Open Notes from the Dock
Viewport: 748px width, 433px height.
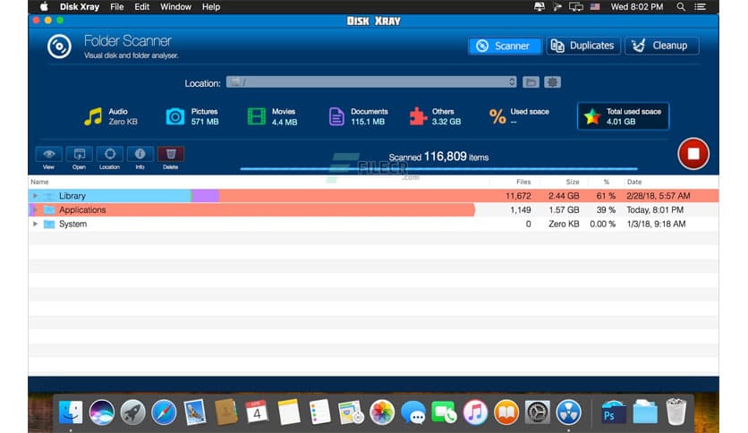[288, 412]
